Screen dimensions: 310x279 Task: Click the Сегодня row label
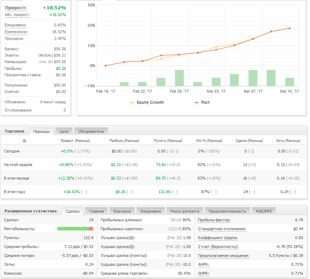click(12, 151)
